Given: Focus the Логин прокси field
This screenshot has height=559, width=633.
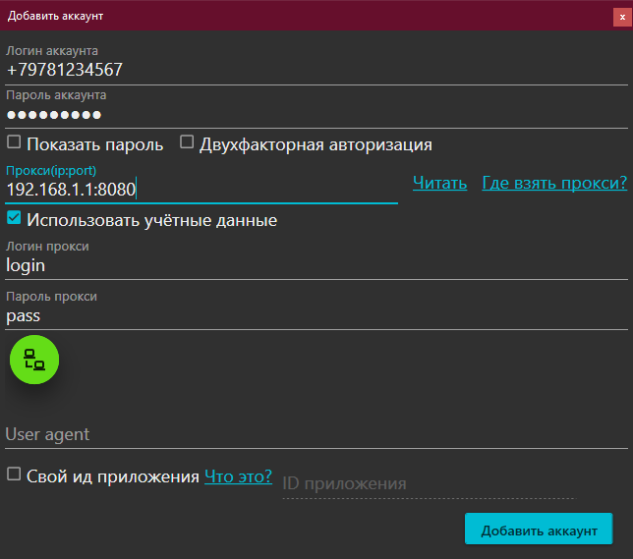Looking at the screenshot, I should (x=315, y=265).
